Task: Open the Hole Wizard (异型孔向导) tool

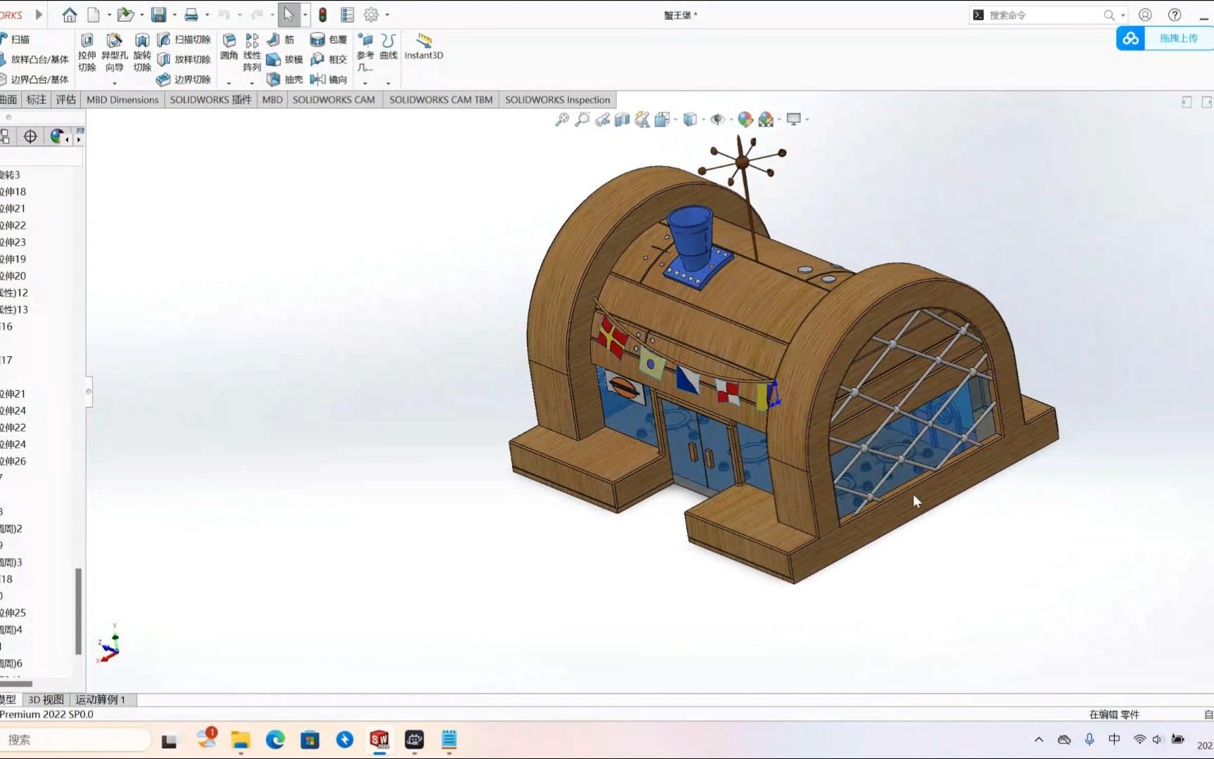Action: (x=115, y=53)
